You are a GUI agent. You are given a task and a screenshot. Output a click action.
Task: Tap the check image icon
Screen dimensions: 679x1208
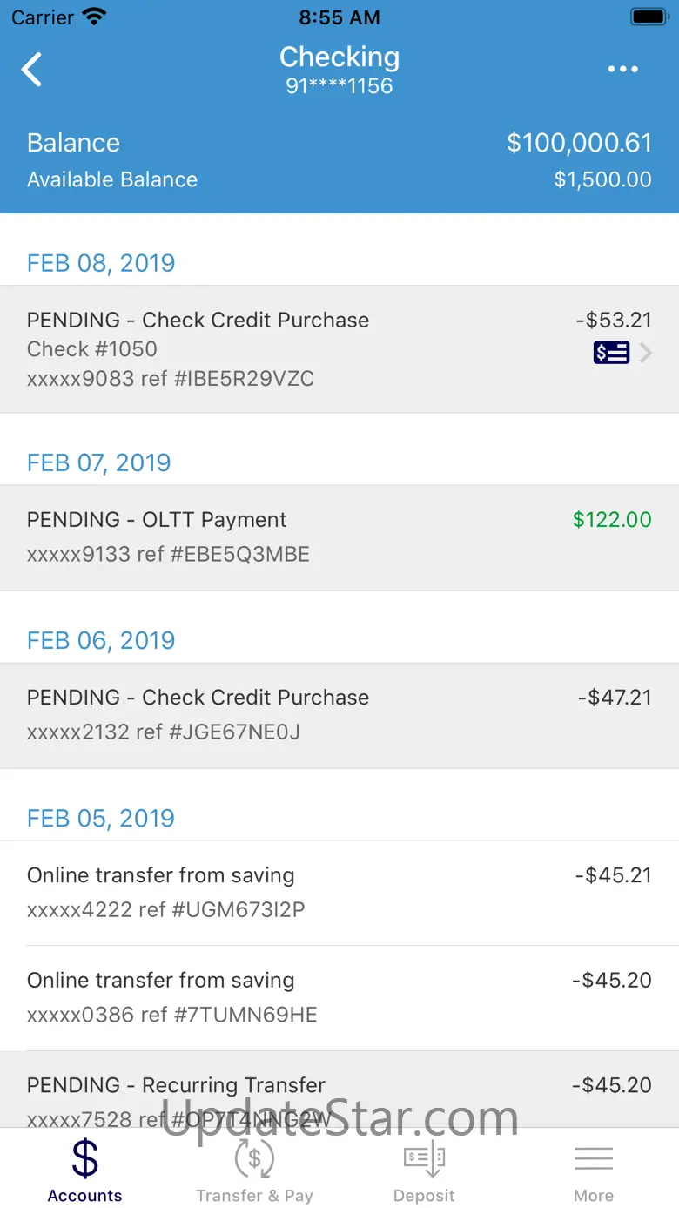pos(611,352)
